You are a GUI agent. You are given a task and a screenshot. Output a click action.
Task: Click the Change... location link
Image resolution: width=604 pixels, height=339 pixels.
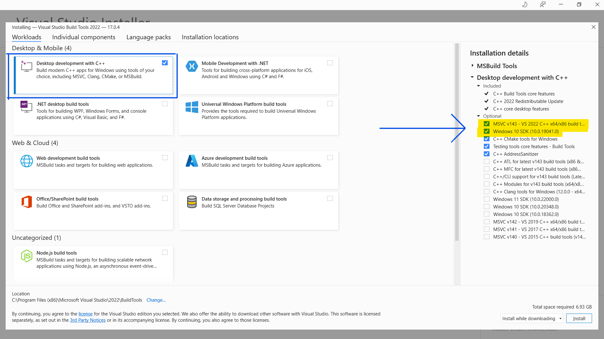tap(156, 300)
